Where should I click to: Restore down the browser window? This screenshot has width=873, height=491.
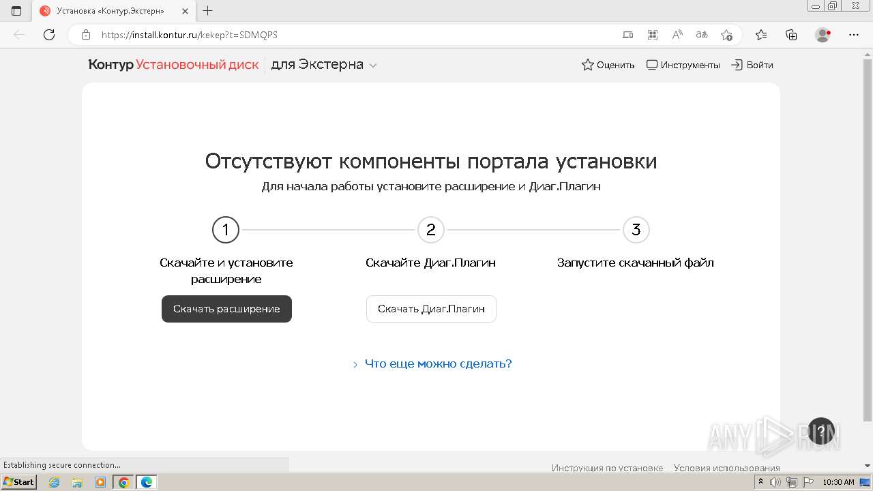tap(832, 5)
